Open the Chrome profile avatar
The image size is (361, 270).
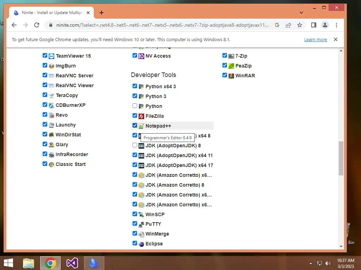(x=325, y=25)
